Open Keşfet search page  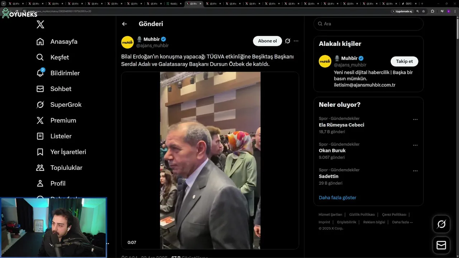[53, 57]
